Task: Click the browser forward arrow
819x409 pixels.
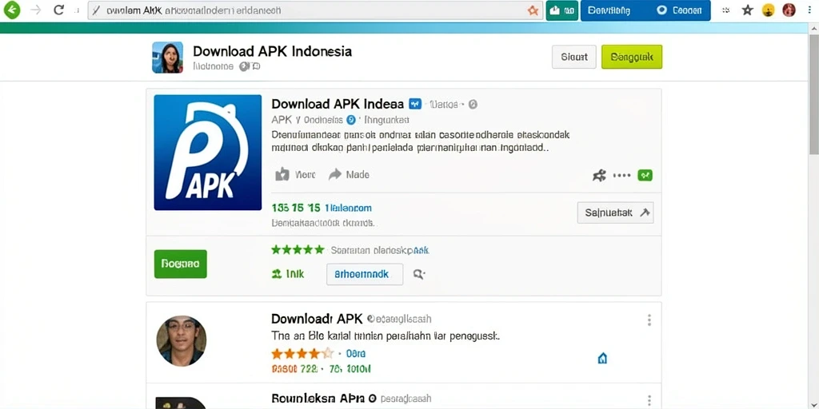Action: pos(36,10)
